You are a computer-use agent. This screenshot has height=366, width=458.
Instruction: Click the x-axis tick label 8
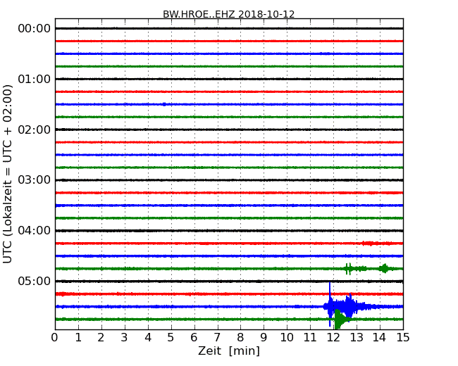(x=240, y=338)
